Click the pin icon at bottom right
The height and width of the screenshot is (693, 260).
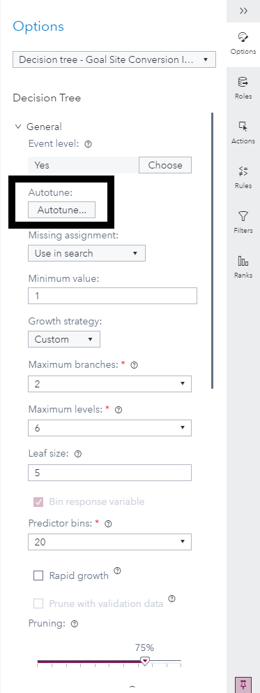(243, 685)
